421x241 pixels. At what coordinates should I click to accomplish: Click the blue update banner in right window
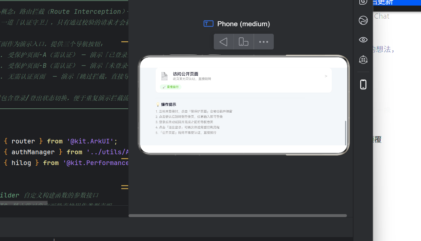coord(397,3)
